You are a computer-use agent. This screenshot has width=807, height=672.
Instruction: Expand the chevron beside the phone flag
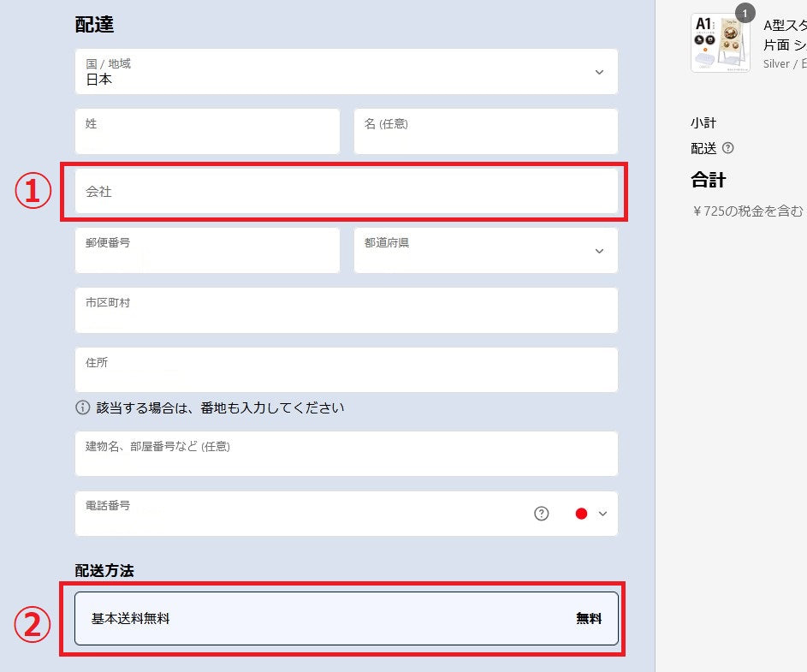point(602,514)
